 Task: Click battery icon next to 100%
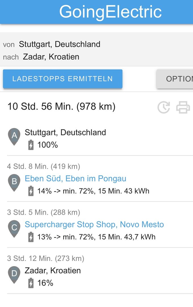(31, 145)
